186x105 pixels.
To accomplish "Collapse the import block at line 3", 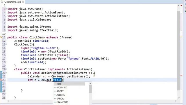I will point(6,9).
